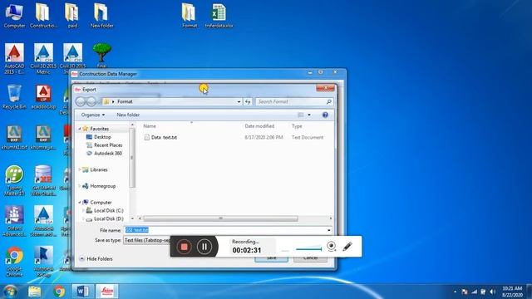Open the khumra1.dxf file icon
Screen dimensions: 532x299
[14, 138]
